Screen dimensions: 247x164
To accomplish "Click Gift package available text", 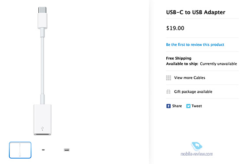I will click(193, 91).
